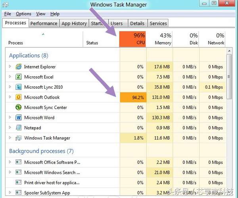238x198 pixels.
Task: Expand Microsoft Office Software background process
Action: (10, 162)
